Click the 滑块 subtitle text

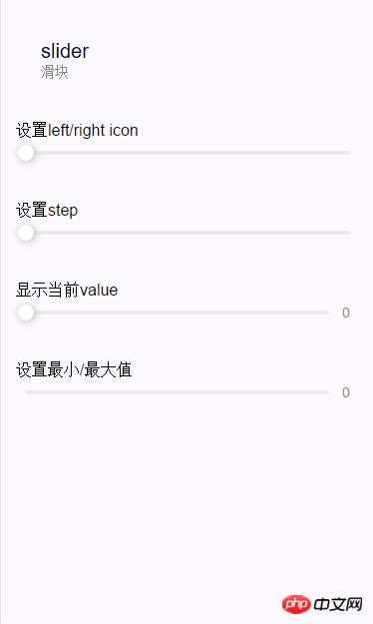[x=55, y=72]
